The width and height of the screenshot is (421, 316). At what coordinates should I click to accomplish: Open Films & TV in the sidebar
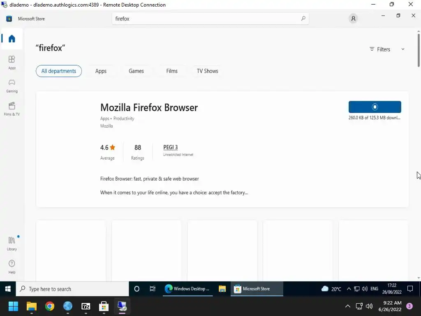click(12, 109)
